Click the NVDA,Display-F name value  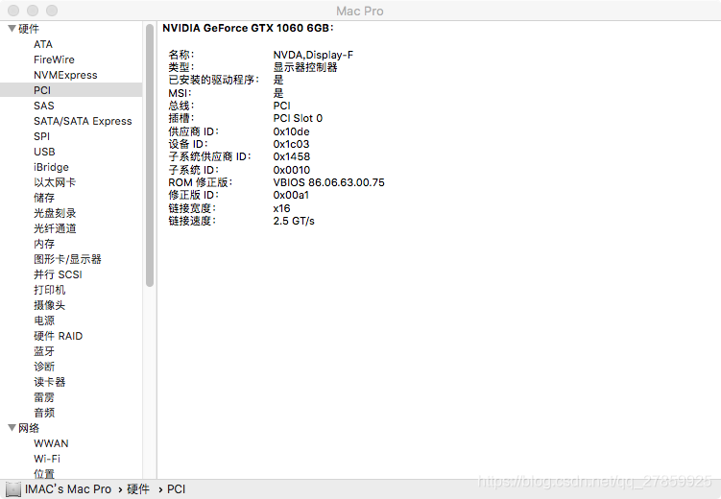[x=313, y=55]
